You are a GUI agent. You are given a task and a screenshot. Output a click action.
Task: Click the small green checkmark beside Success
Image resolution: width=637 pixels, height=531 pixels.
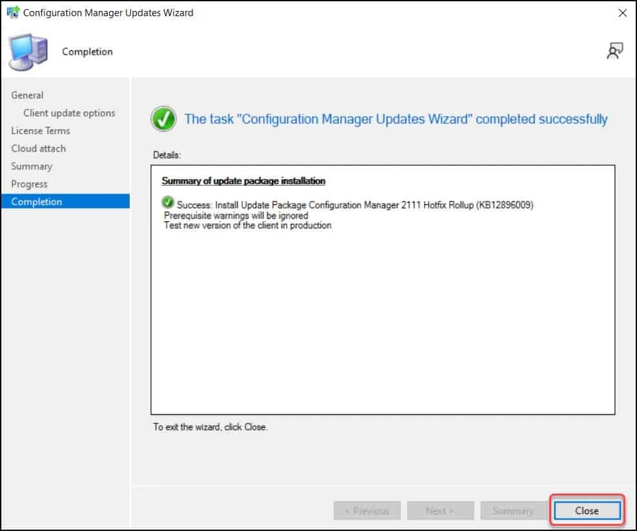coord(167,202)
